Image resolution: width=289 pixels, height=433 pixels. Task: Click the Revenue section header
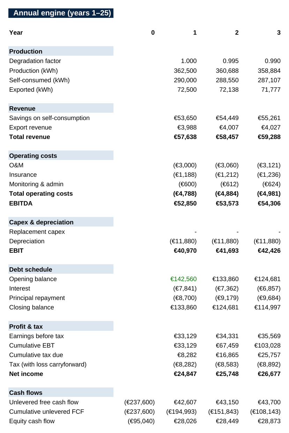click(x=61, y=108)
